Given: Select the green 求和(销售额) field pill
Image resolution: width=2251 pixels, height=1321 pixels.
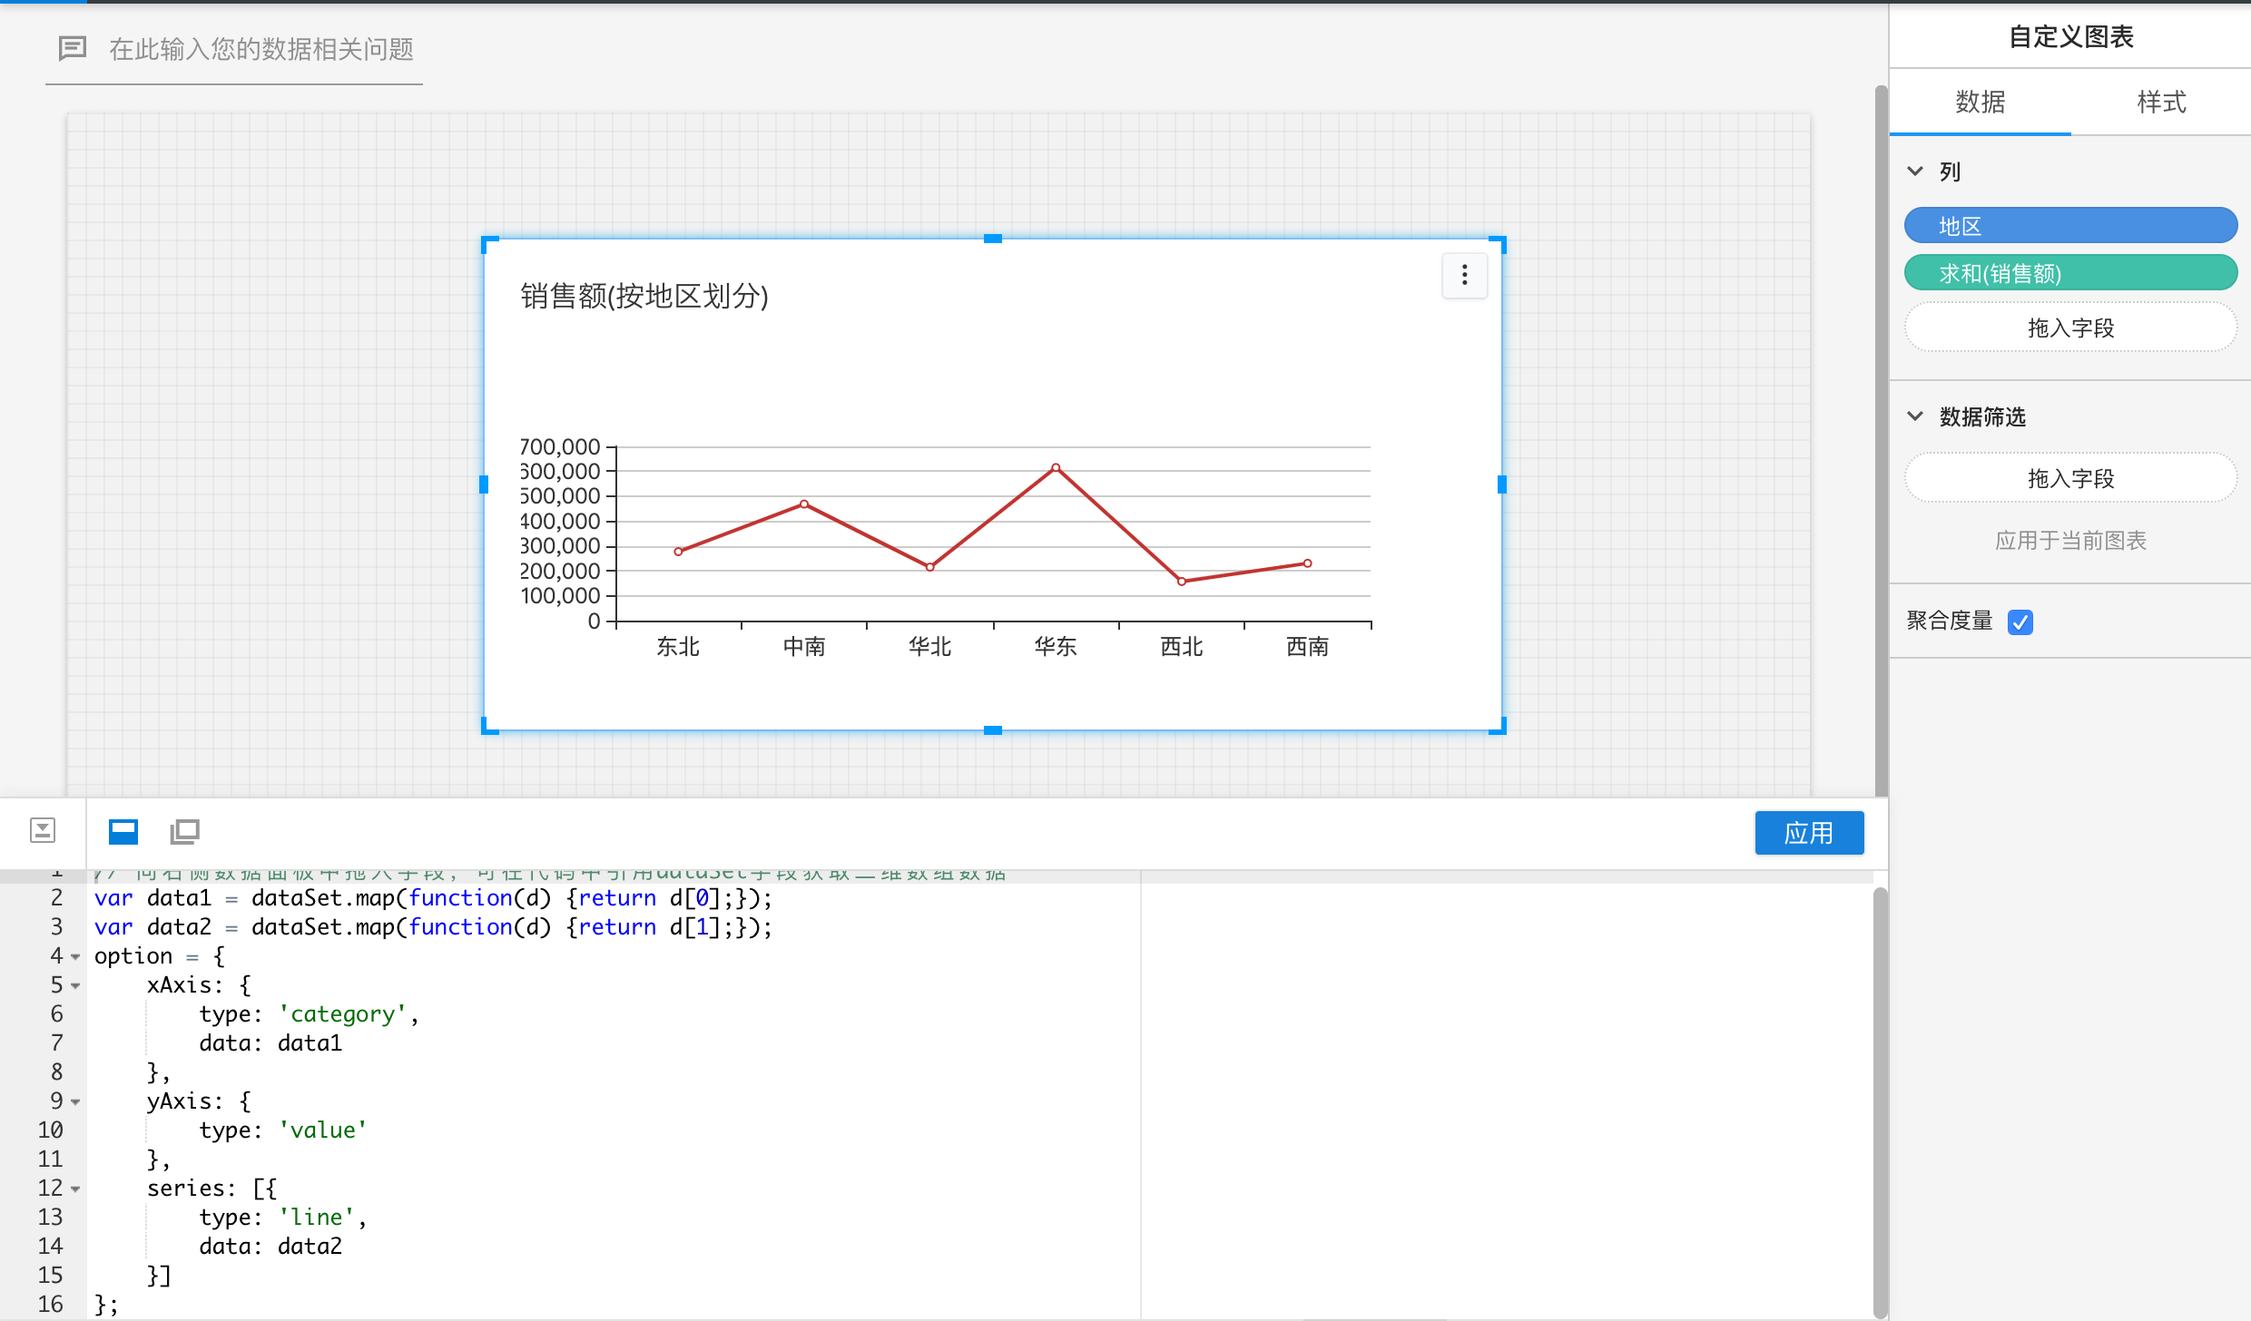Looking at the screenshot, I should (2070, 273).
